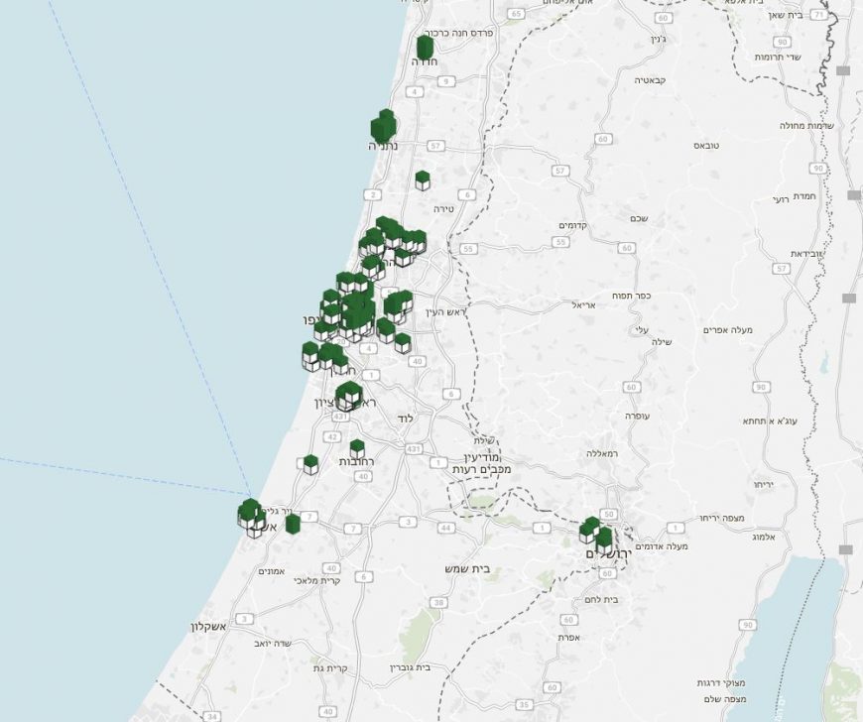Click the Route 431 road shield near Rishon LeZion

pyautogui.click(x=340, y=416)
